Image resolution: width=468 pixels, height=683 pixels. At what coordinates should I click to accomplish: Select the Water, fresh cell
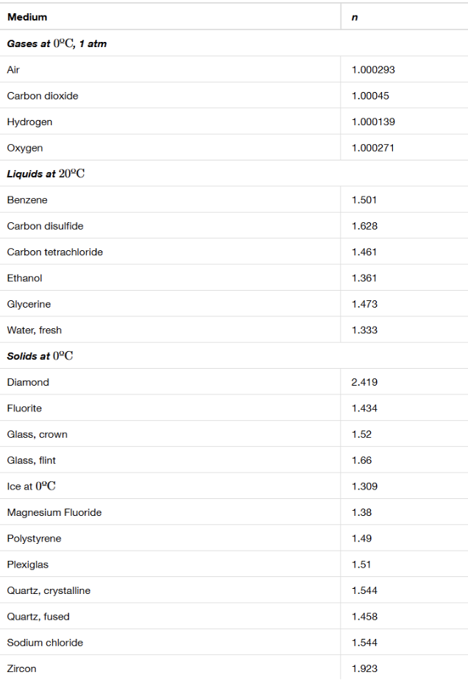tap(35, 330)
